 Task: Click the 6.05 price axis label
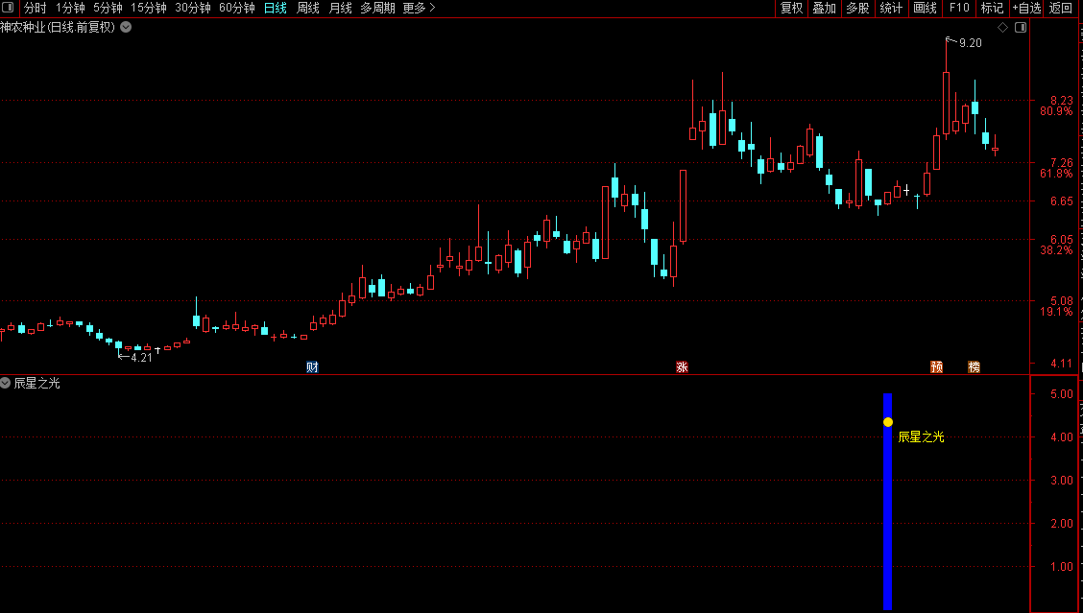[1062, 240]
